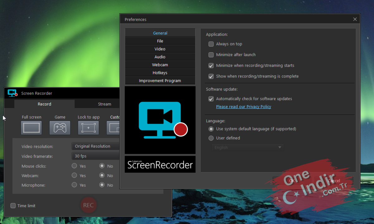Select the User defined language option
This screenshot has width=374, height=224.
(211, 138)
